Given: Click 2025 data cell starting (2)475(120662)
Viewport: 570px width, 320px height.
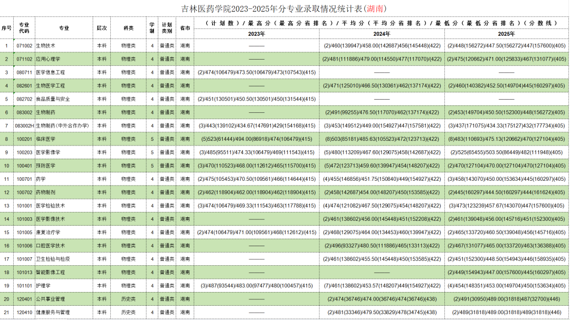Looking at the screenshot, I should [x=506, y=59].
